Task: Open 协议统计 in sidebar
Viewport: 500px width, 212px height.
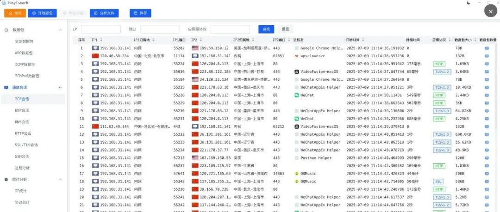Action: pos(22,202)
